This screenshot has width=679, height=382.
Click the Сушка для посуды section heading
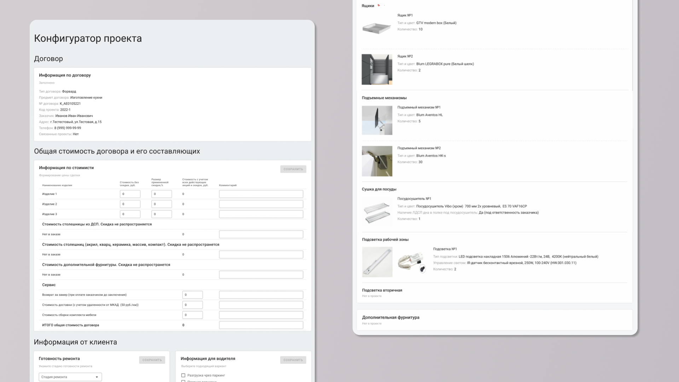(x=379, y=189)
